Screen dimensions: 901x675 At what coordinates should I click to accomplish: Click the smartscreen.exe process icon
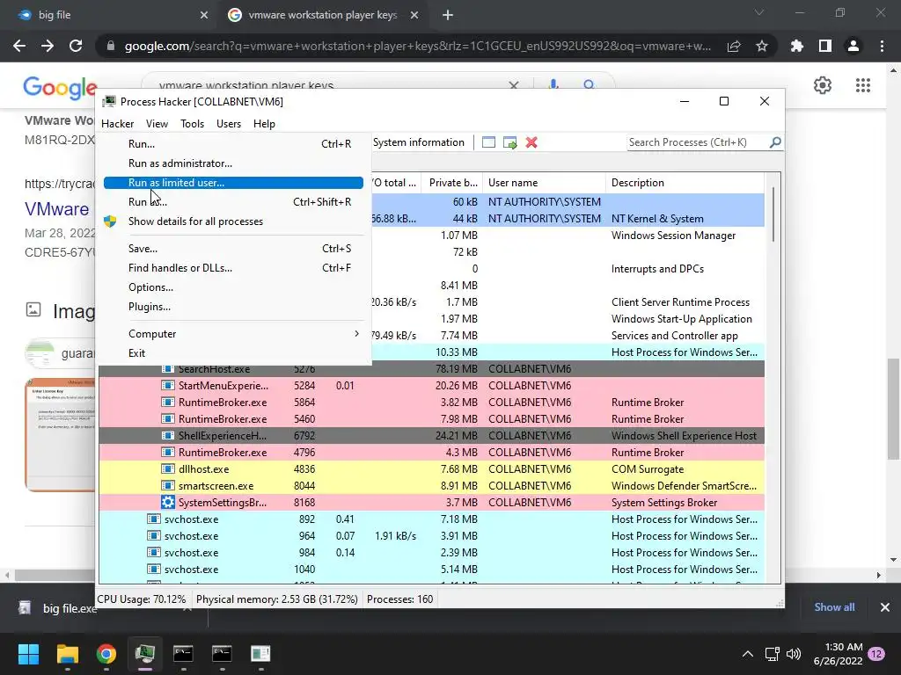tap(167, 485)
